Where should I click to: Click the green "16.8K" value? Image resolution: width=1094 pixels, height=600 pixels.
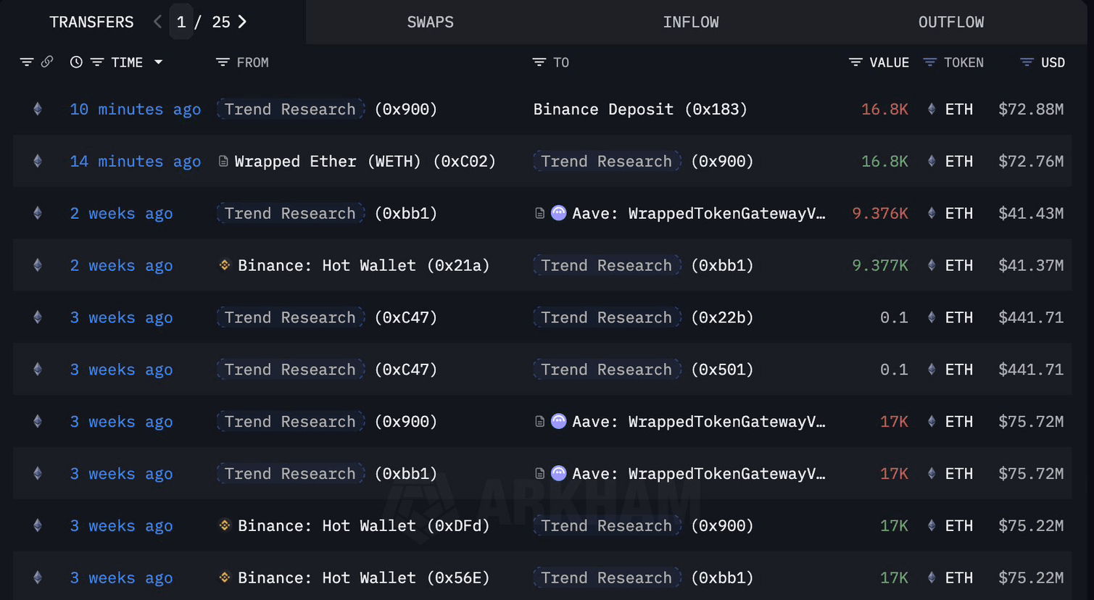884,162
